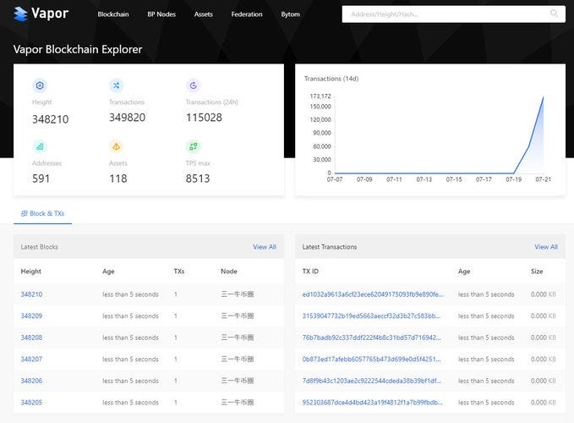Click the search magnifier icon
574x423 pixels.
tap(554, 14)
